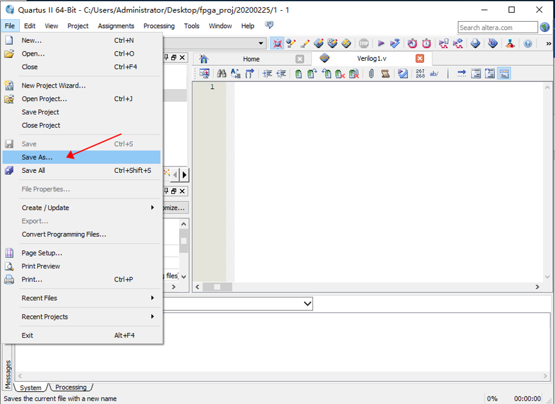
Task: Click the Help question mark icon
Action: pos(527,44)
